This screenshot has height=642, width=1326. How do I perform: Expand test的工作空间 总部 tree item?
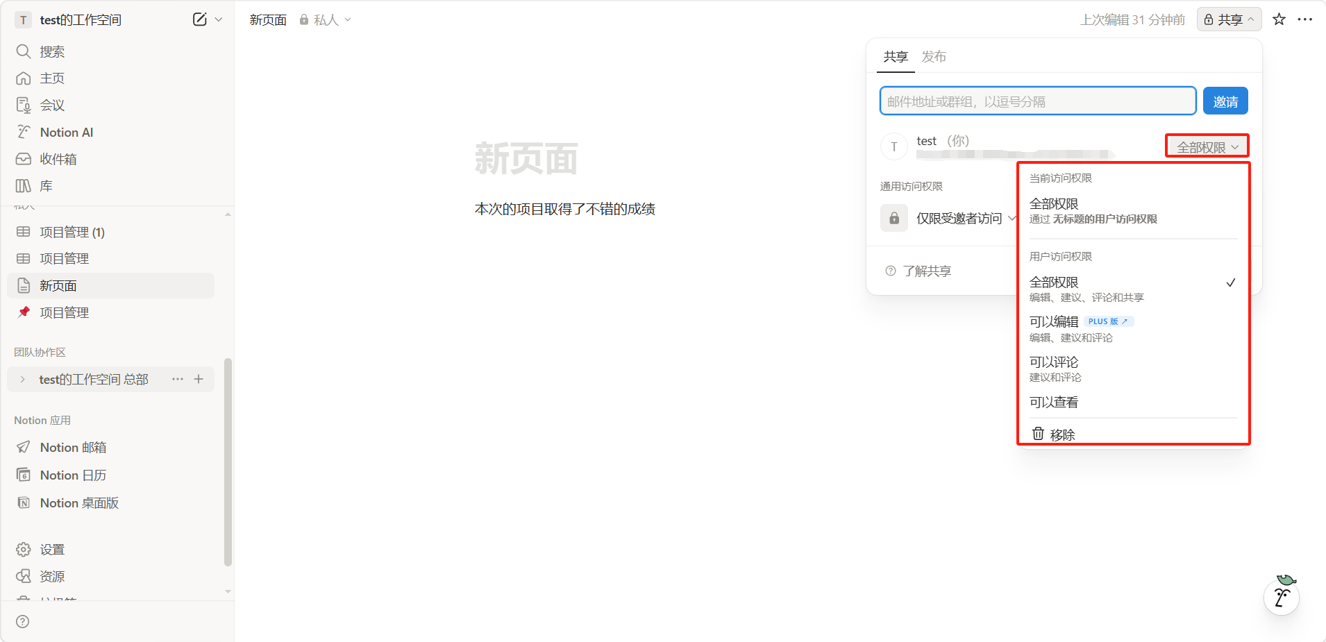(23, 380)
